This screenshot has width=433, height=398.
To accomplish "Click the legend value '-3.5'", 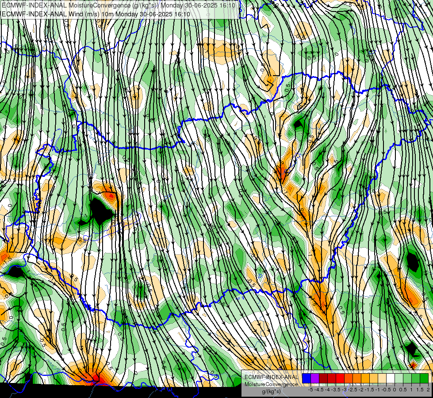I will tap(336, 390).
